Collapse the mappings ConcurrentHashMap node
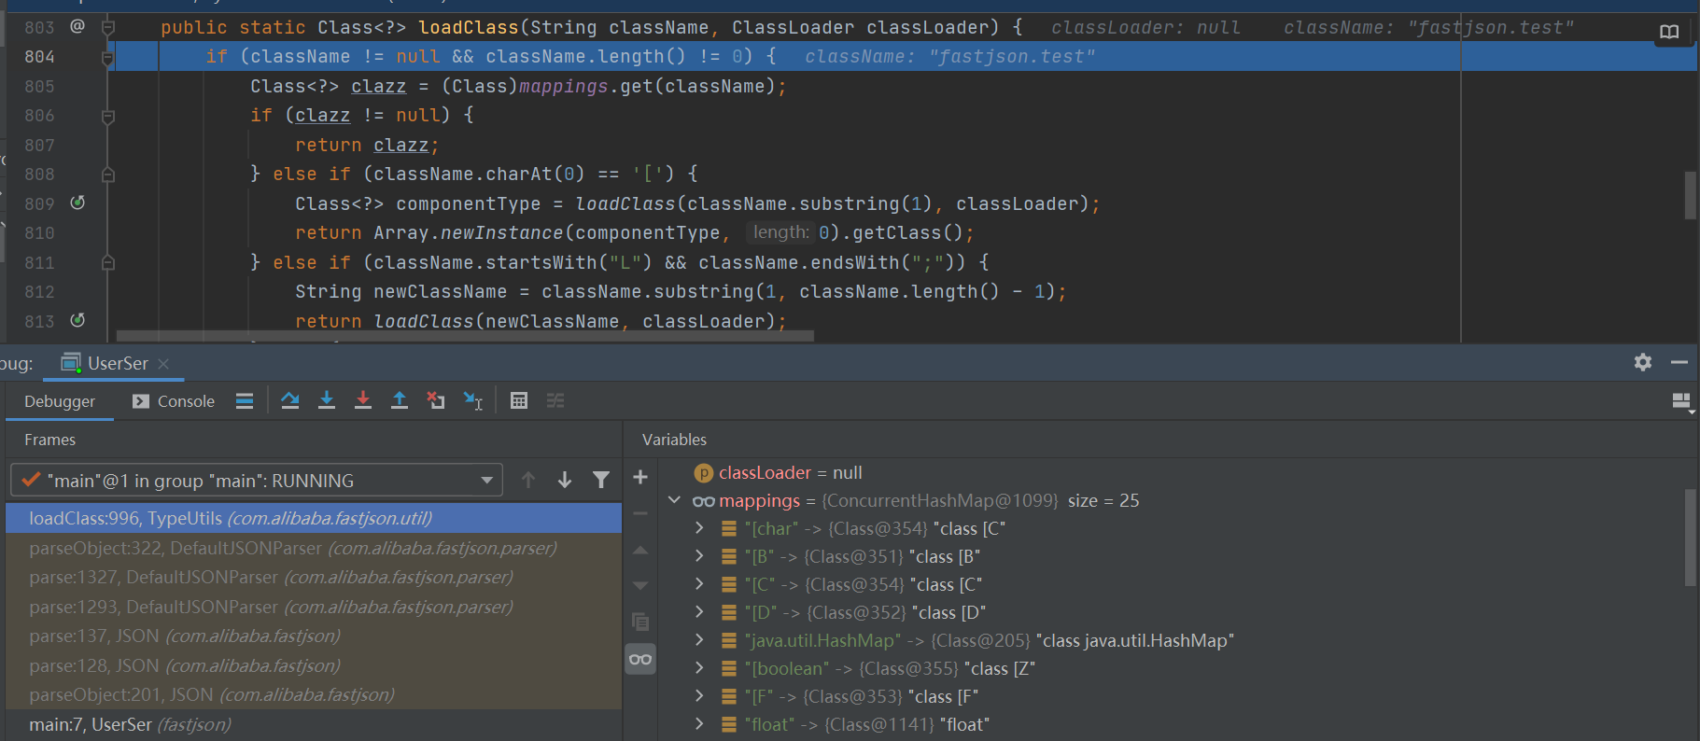 point(675,500)
